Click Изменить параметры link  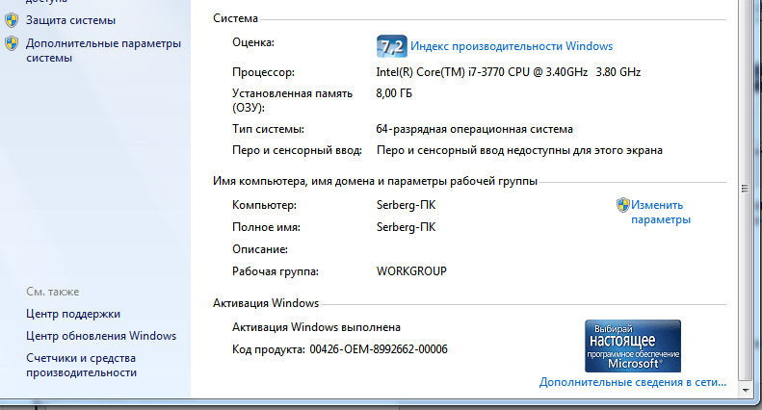[x=661, y=213]
